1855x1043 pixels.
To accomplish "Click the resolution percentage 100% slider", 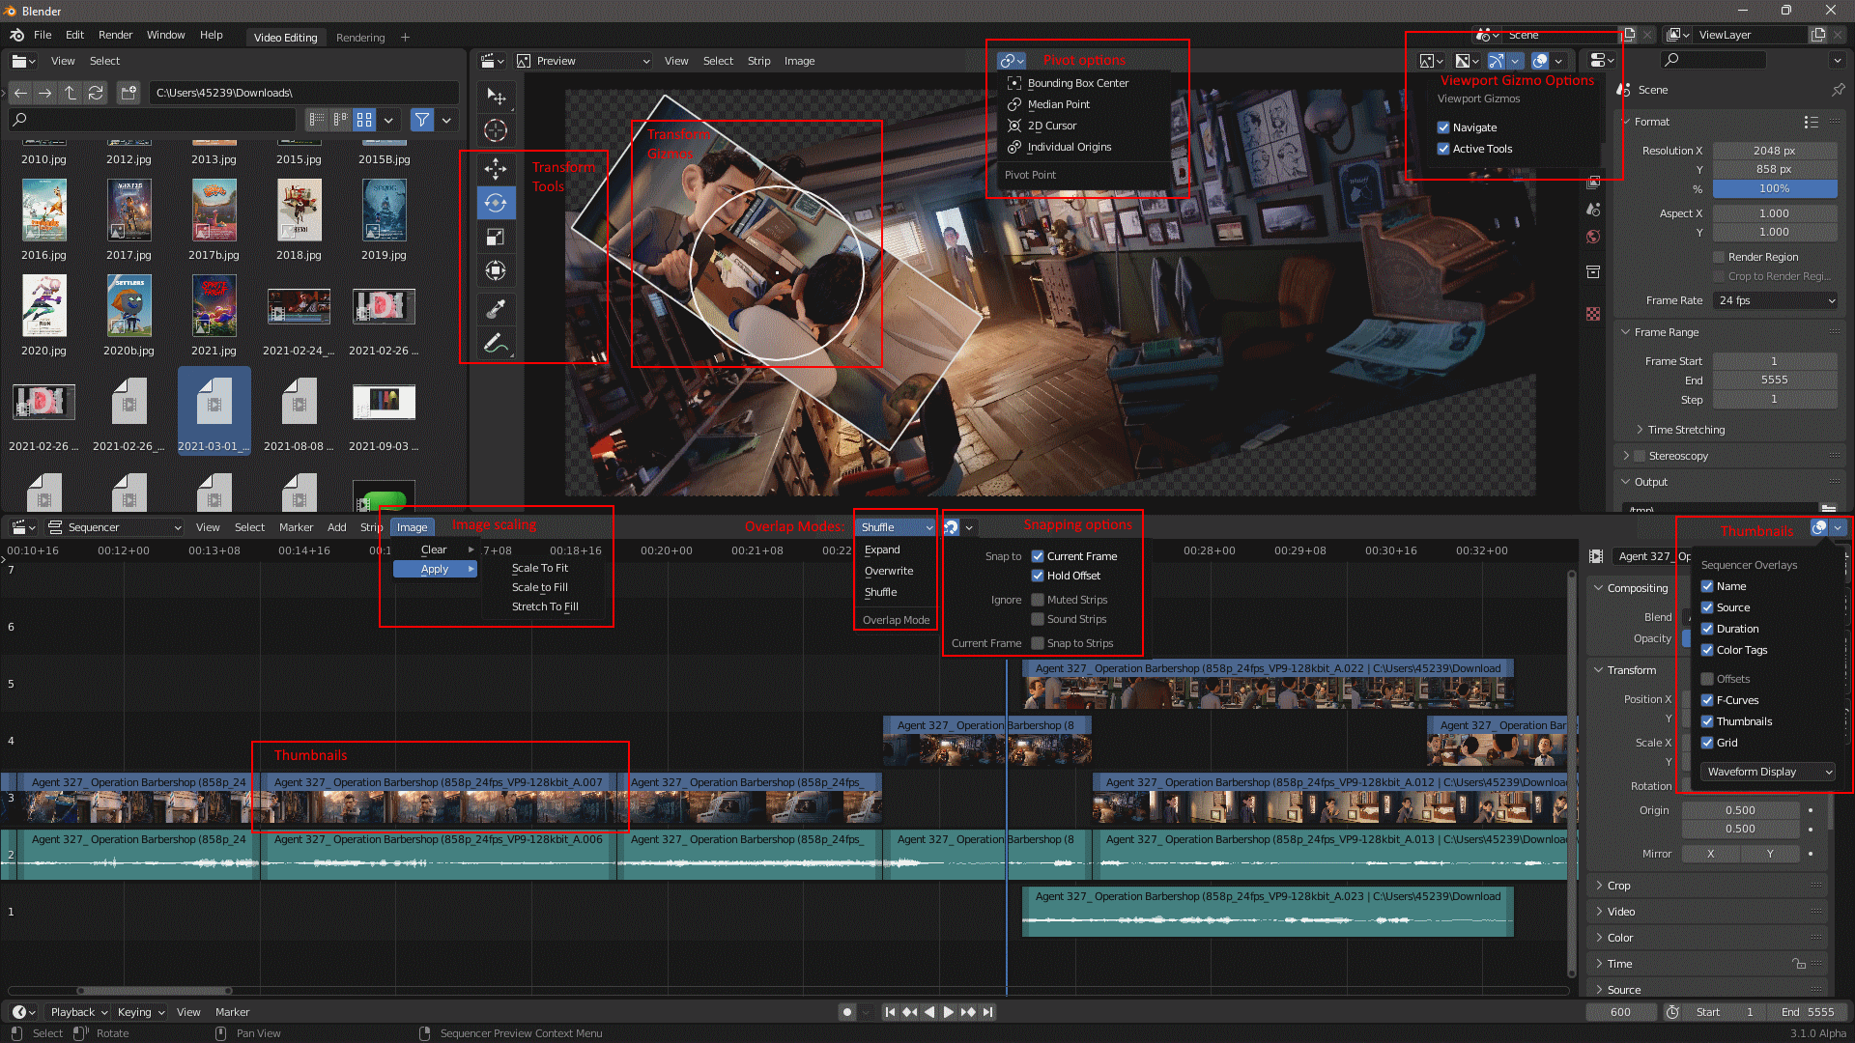I will point(1774,188).
